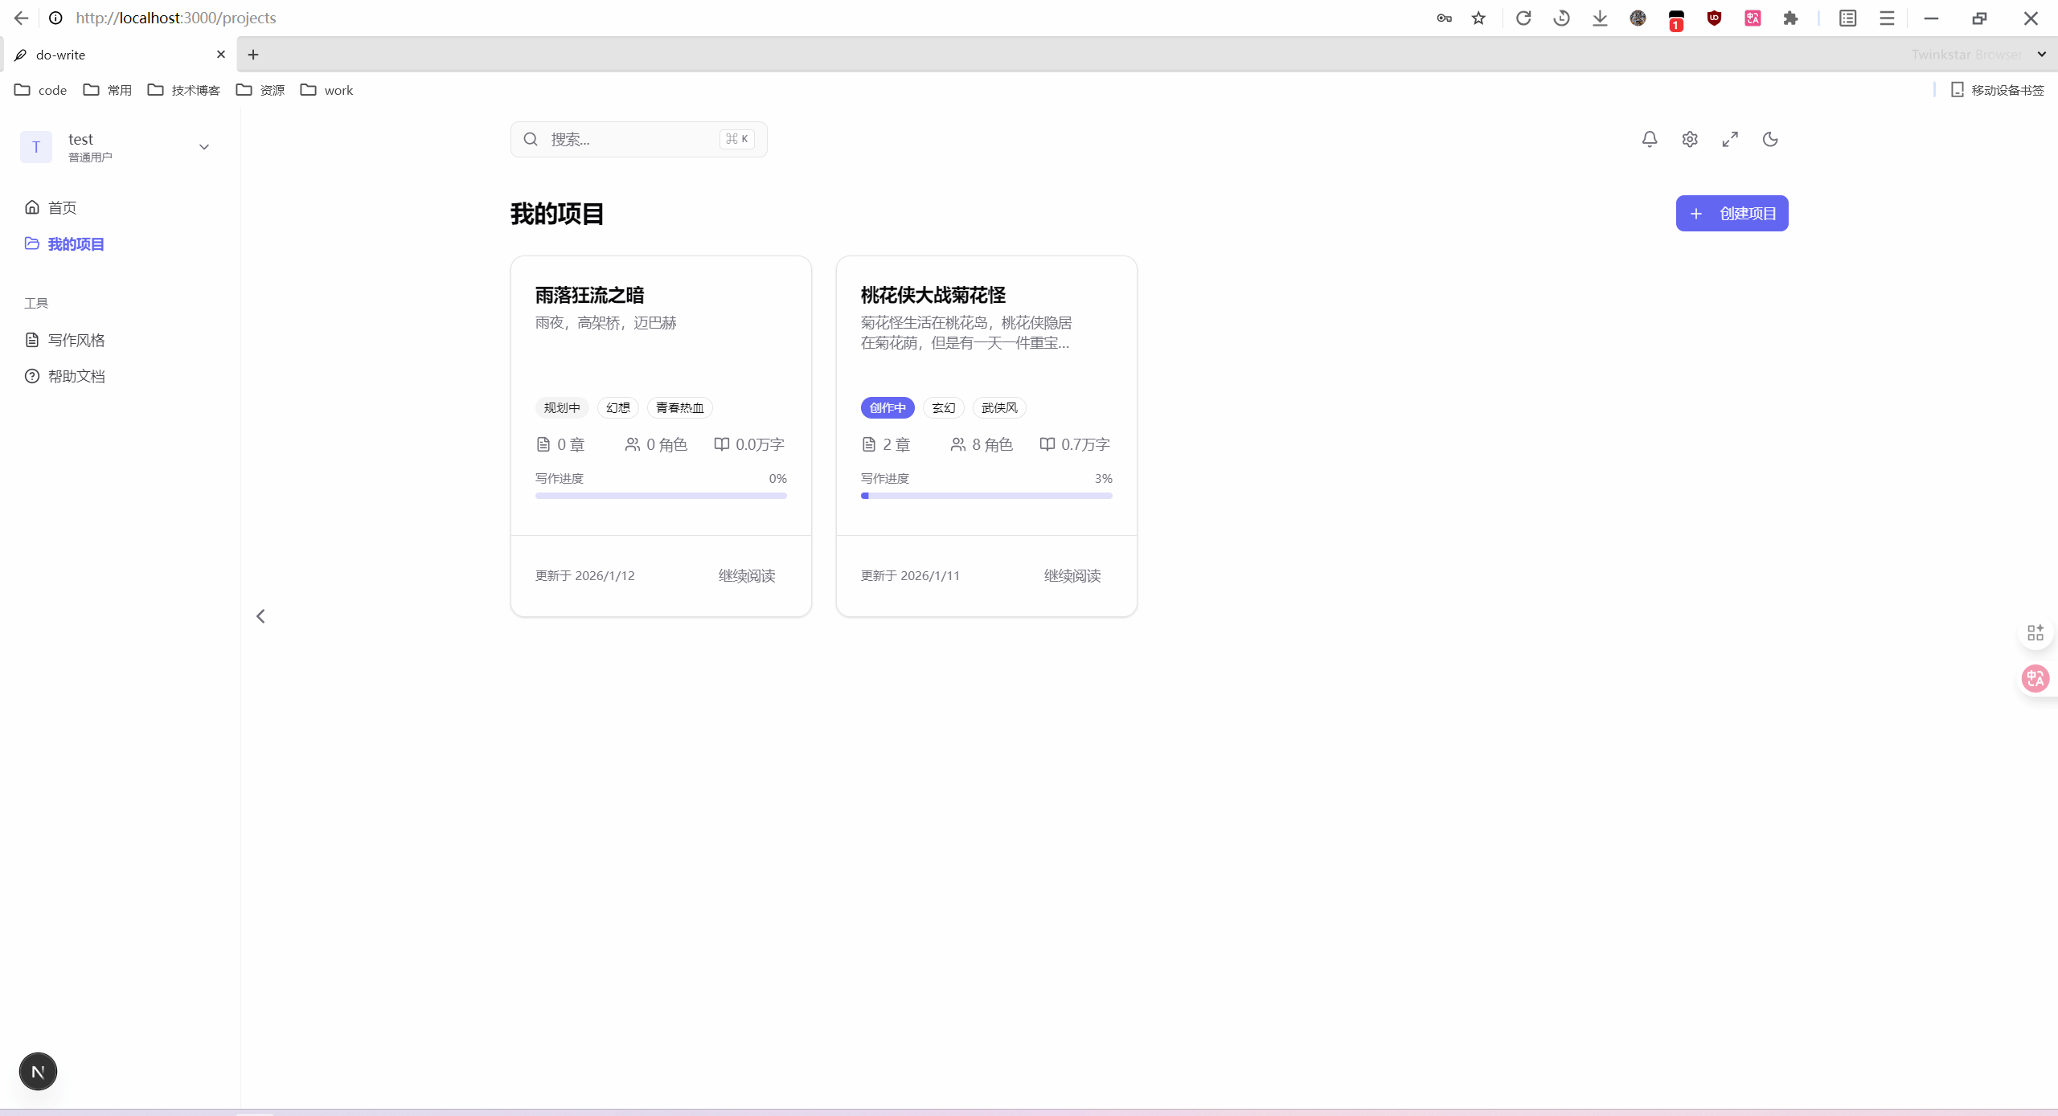Click the 创建项目 button
This screenshot has width=2058, height=1116.
click(x=1732, y=213)
